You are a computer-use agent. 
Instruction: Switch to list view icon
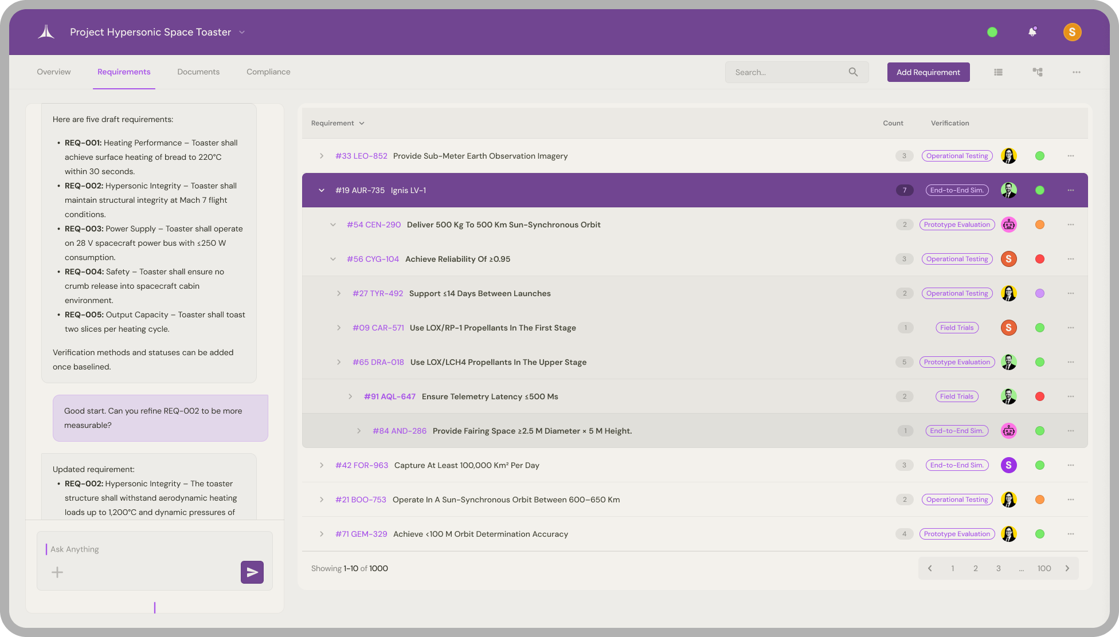[x=998, y=72]
